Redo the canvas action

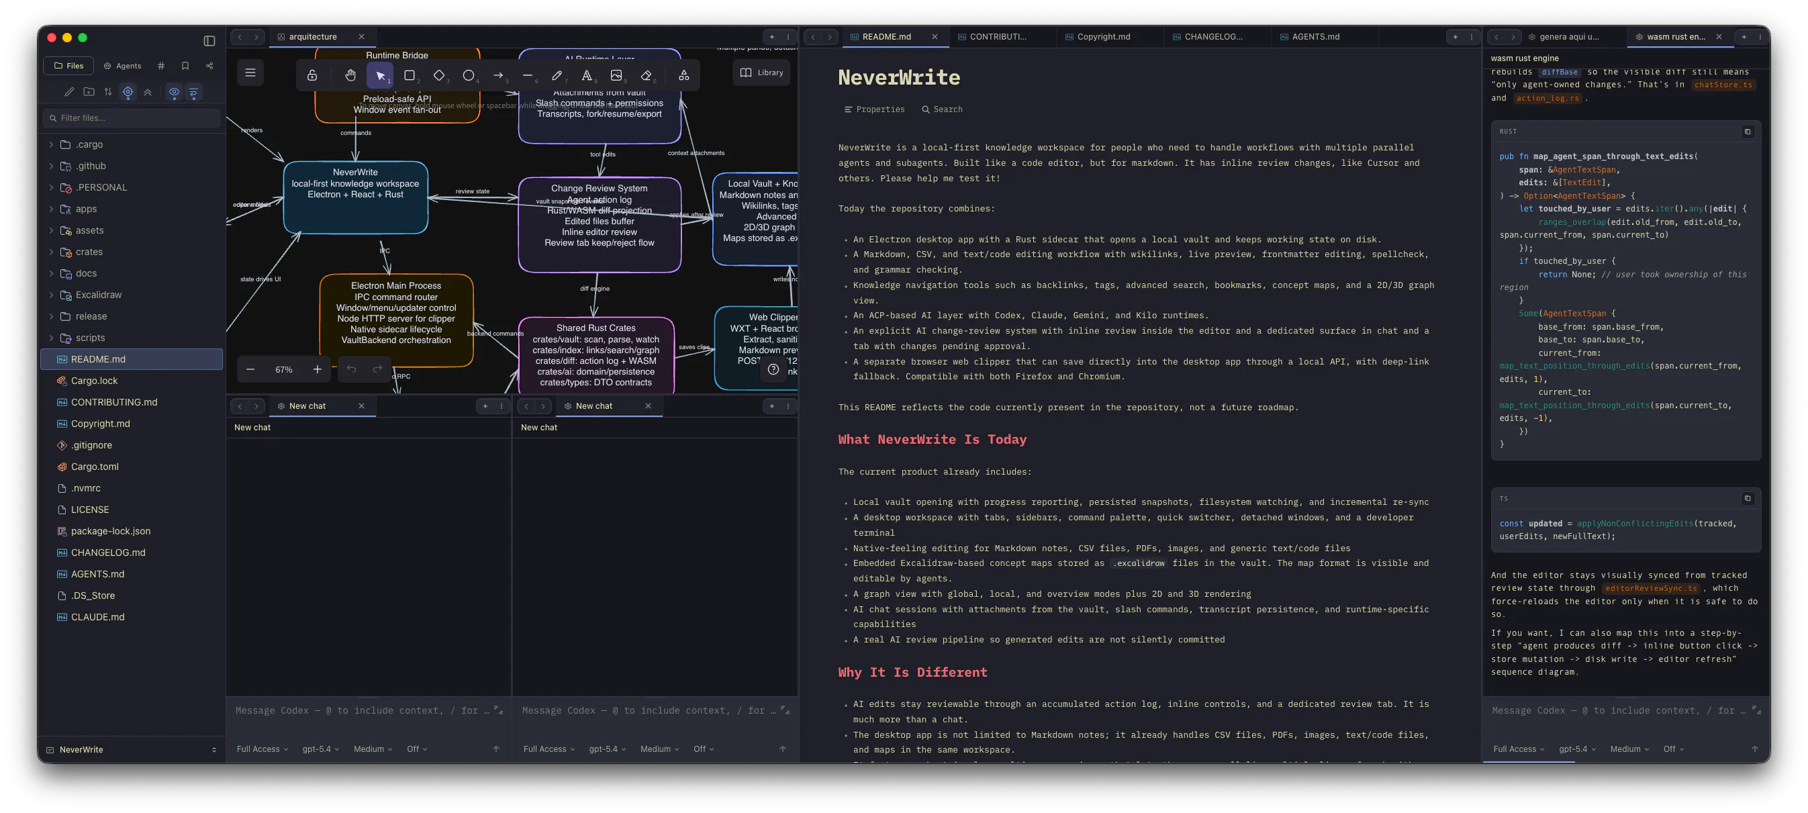(377, 369)
